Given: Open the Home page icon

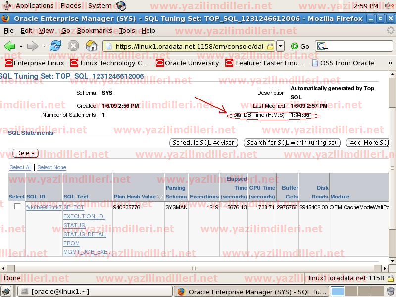Looking at the screenshot, I should coord(92,46).
